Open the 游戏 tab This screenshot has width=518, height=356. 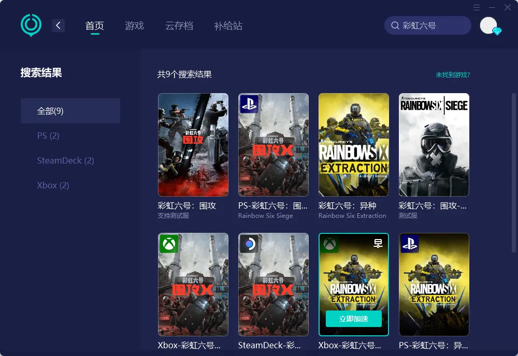pos(135,26)
